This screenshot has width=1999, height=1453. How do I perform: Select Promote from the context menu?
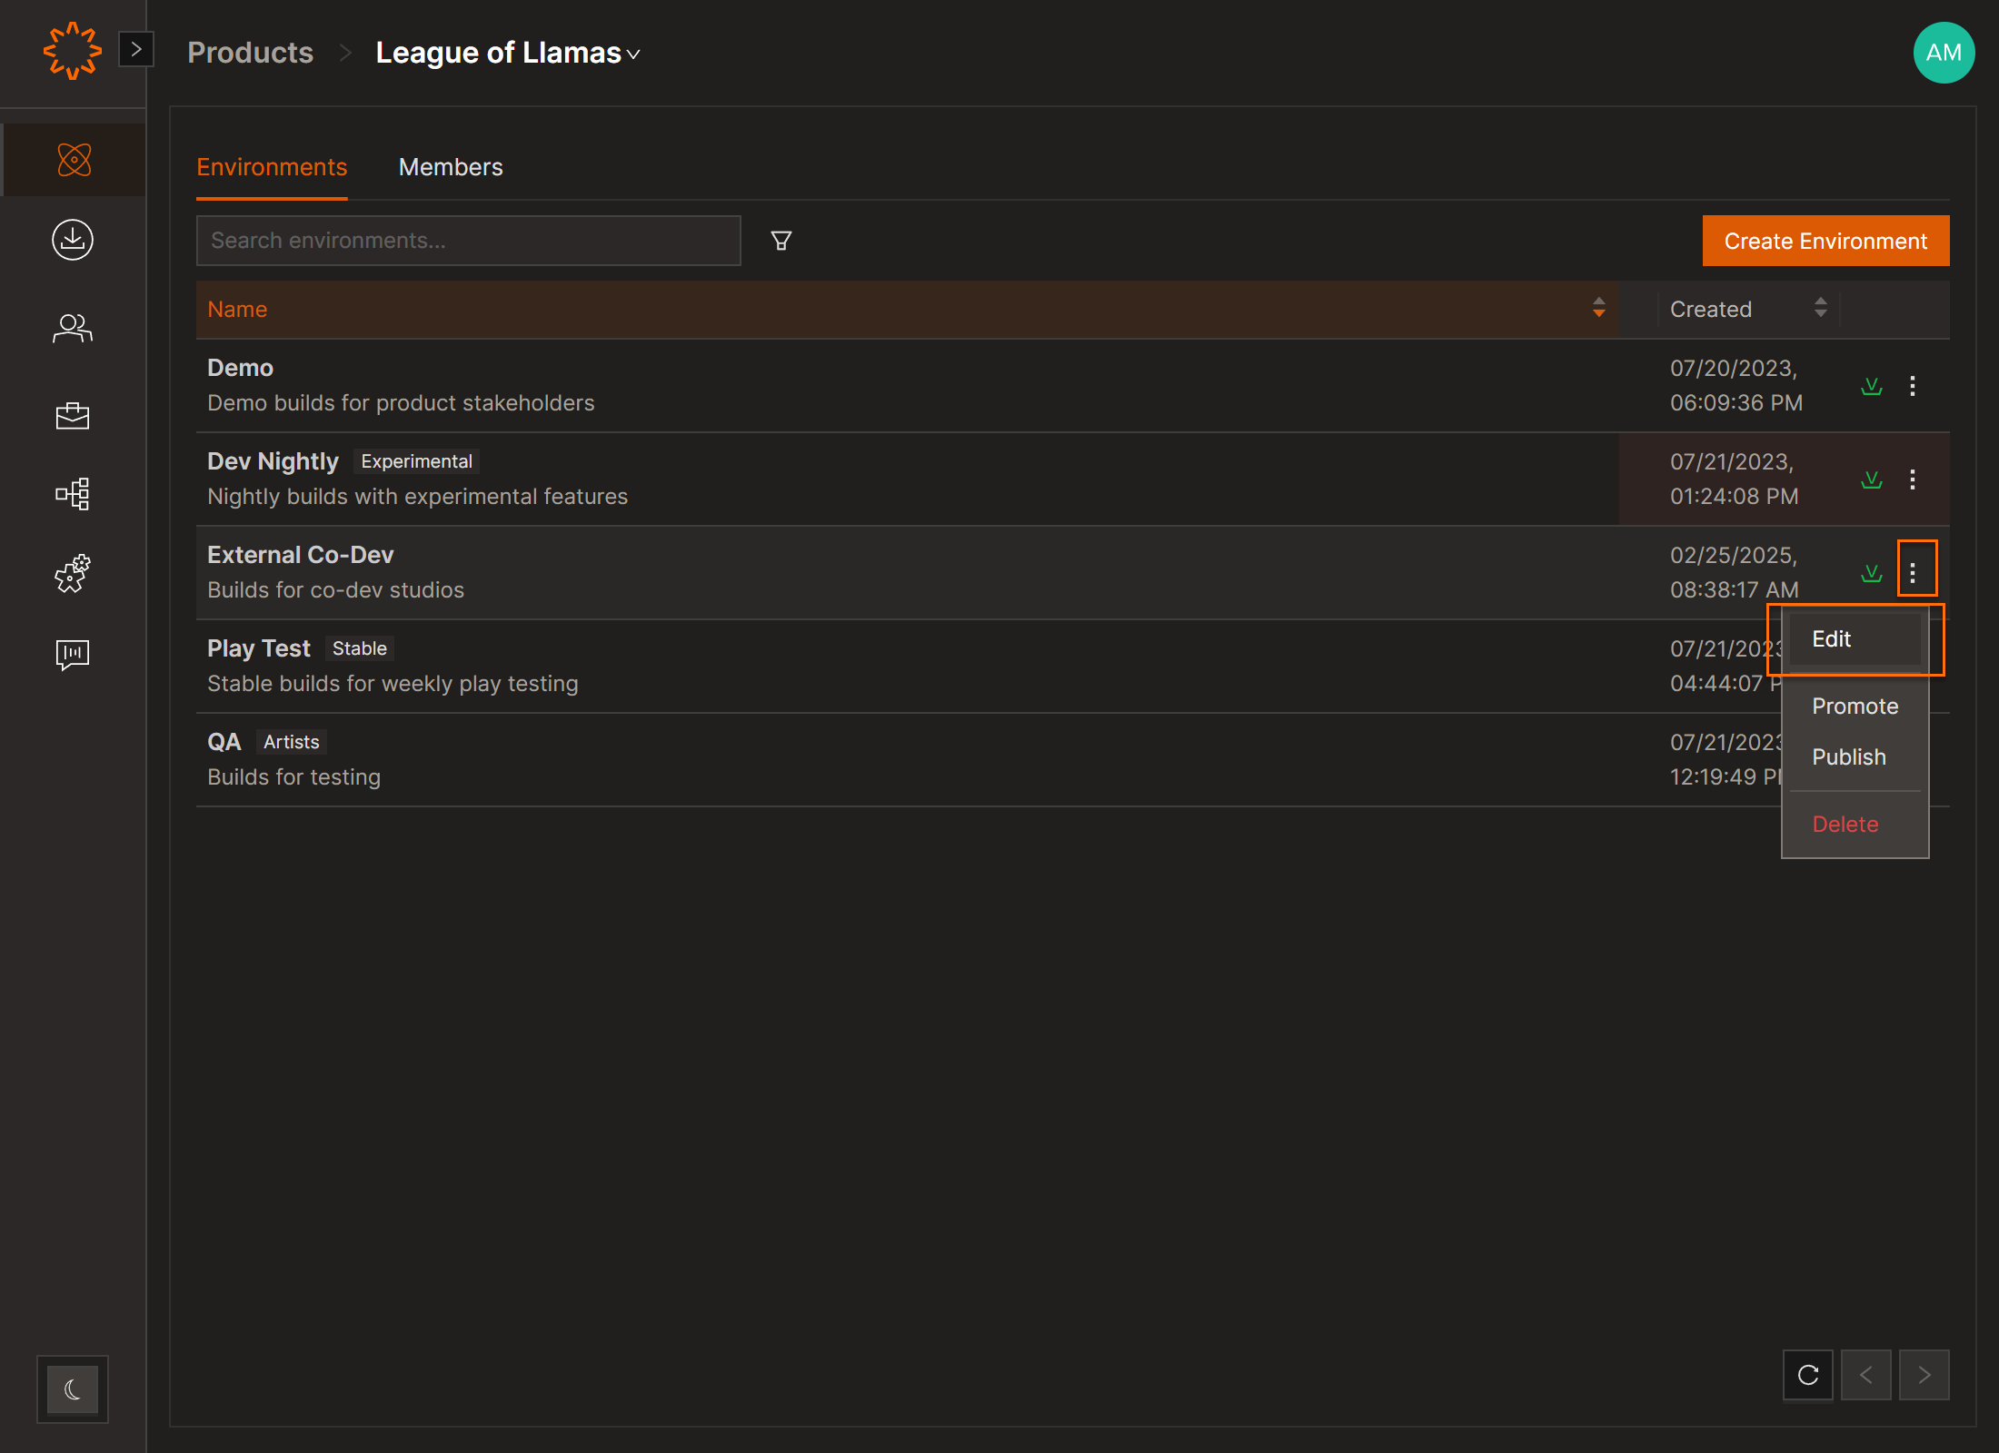tap(1855, 706)
